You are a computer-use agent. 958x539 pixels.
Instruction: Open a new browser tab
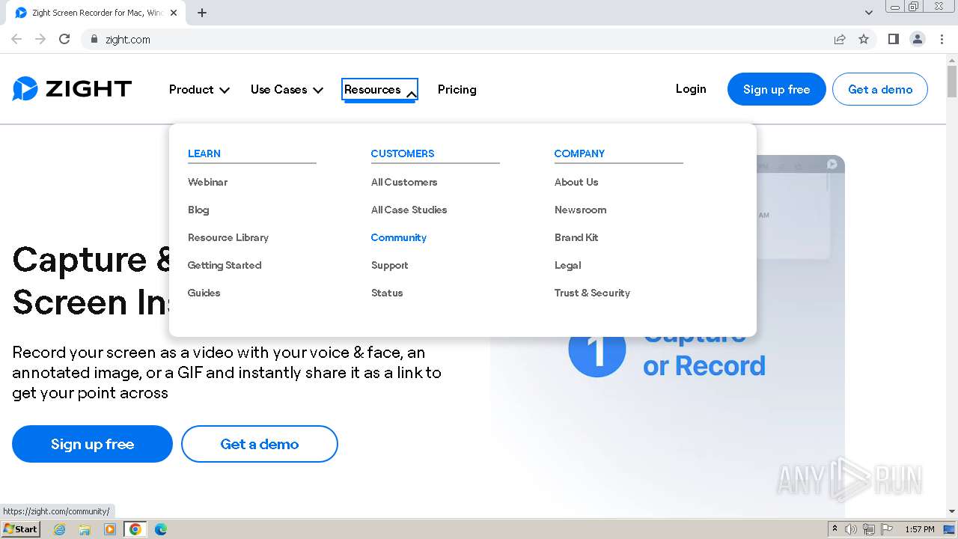point(202,13)
